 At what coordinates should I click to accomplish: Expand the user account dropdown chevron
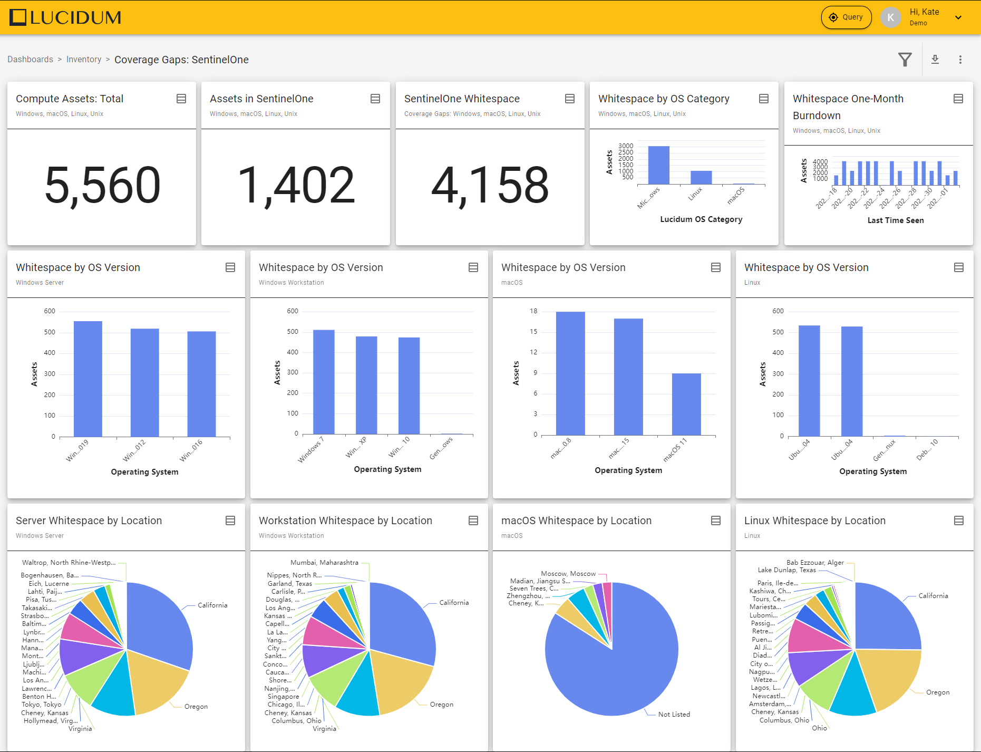pos(958,17)
